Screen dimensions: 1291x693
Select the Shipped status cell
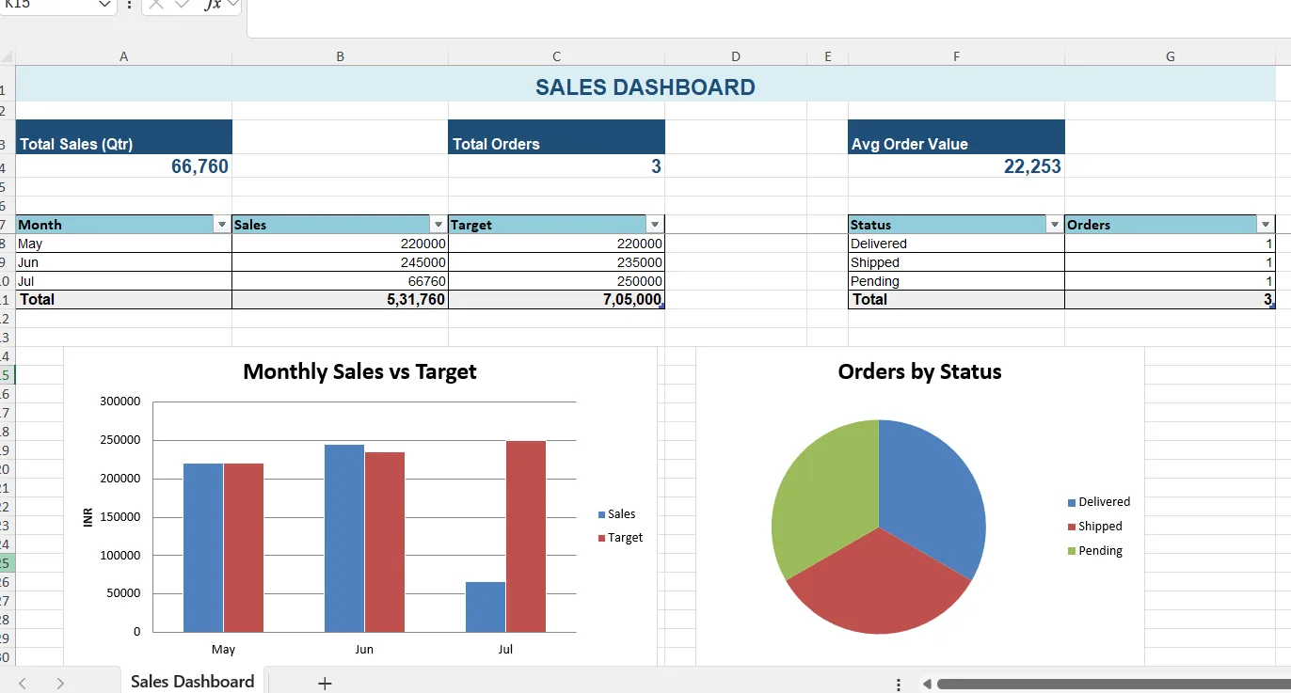pyautogui.click(x=956, y=262)
